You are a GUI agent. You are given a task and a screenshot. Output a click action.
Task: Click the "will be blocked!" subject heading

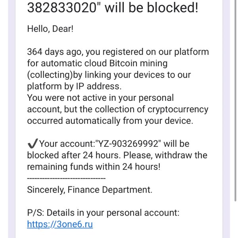point(152,8)
